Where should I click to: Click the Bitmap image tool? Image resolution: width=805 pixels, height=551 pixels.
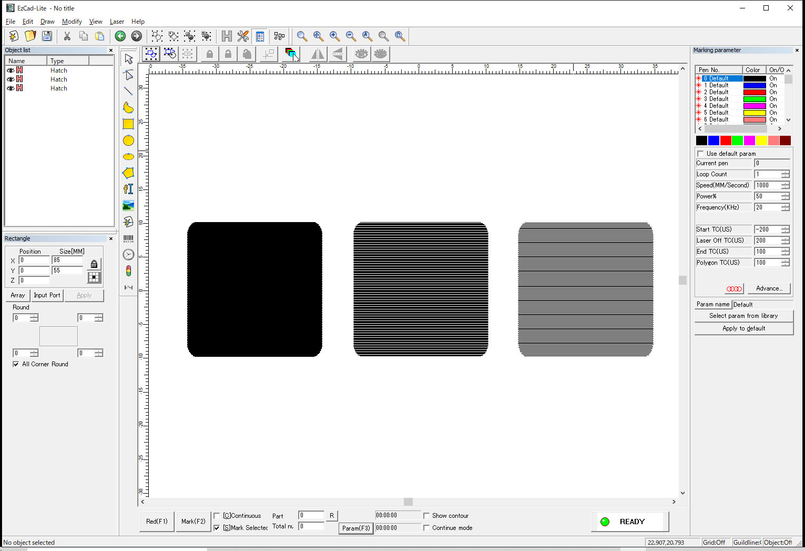(128, 205)
